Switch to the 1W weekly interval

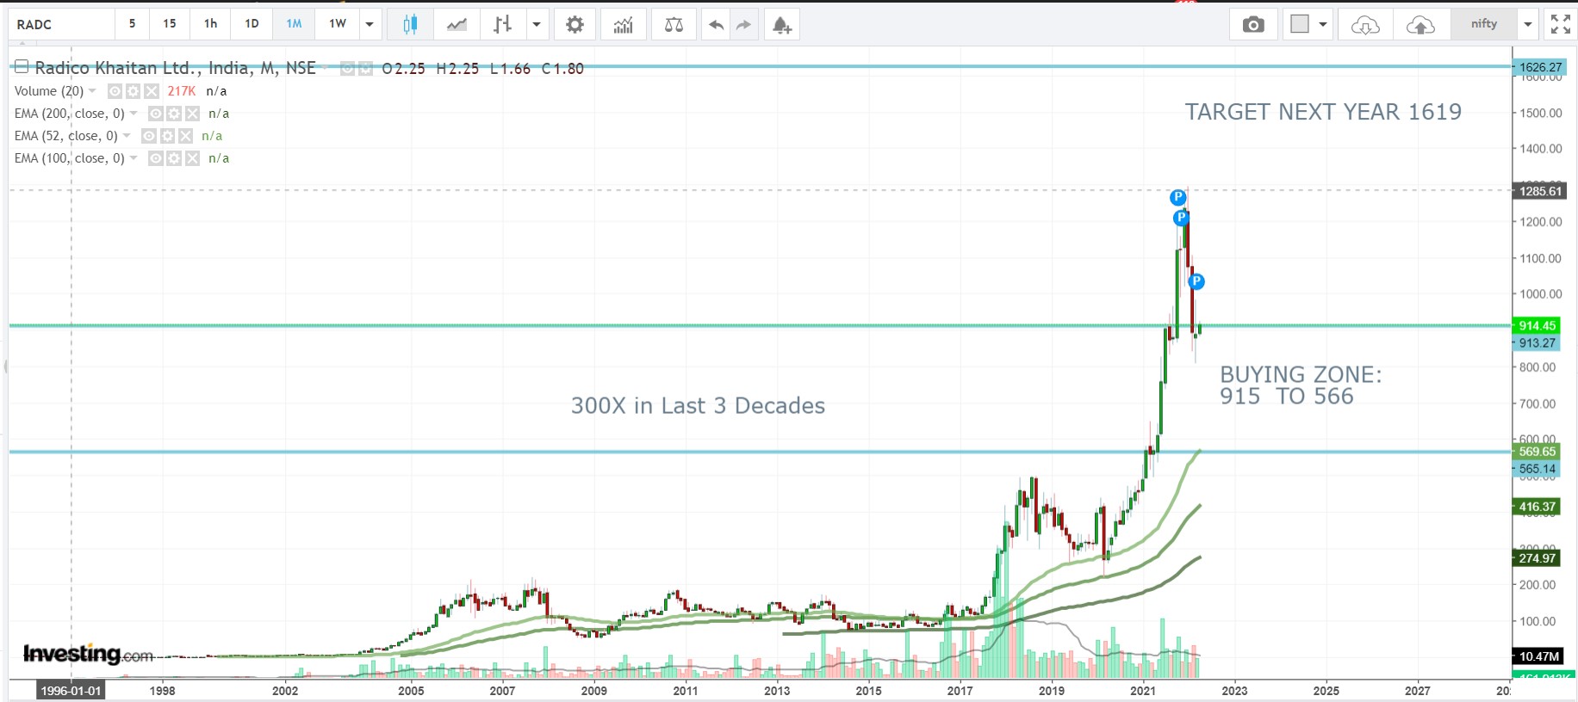(338, 24)
